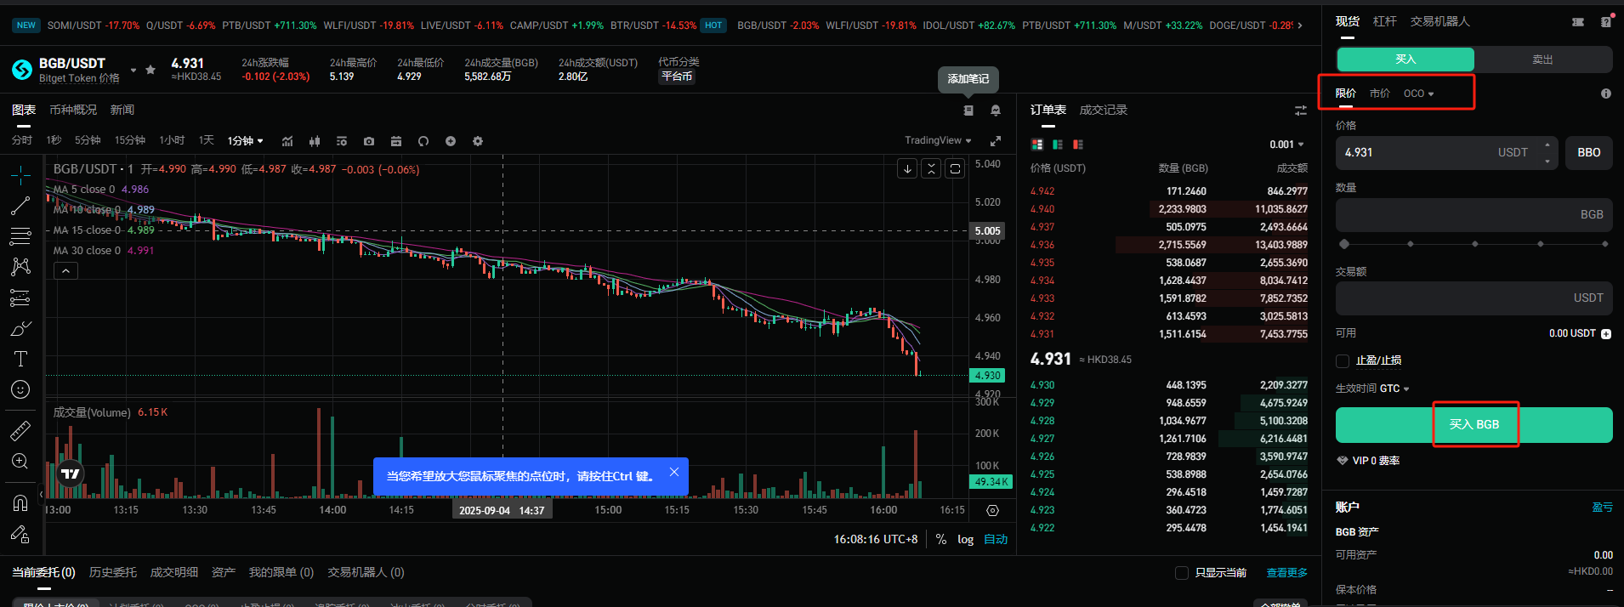Switch to the Buy side toggle

(x=1405, y=60)
